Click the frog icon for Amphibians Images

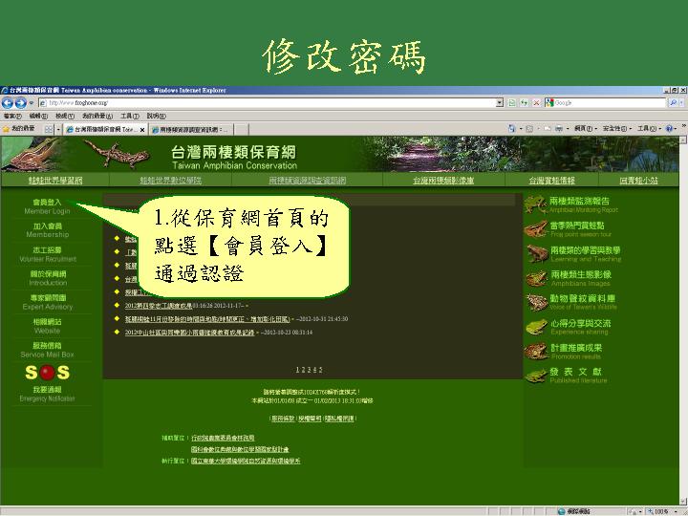[x=536, y=278]
